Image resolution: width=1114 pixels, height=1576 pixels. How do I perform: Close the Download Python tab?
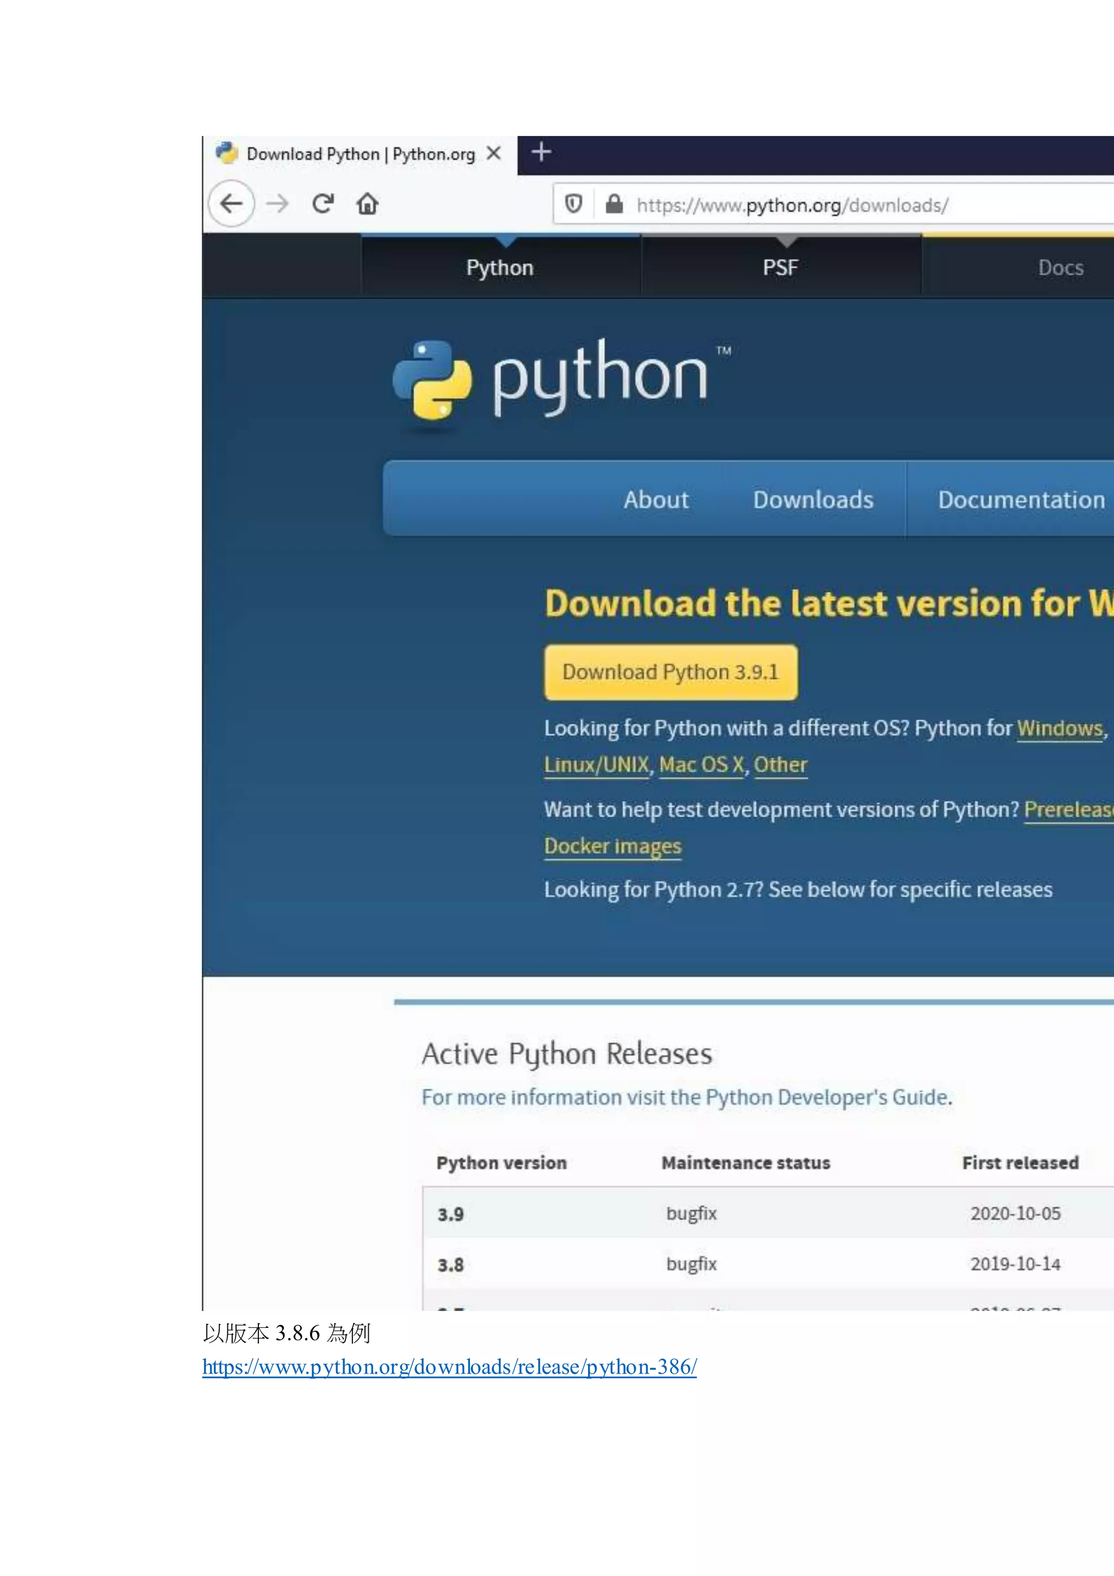(x=493, y=154)
